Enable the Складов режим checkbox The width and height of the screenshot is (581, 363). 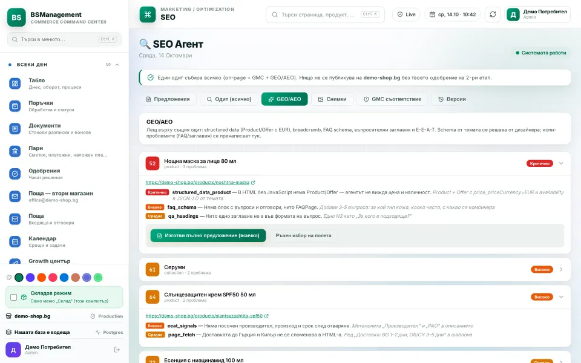click(14, 297)
